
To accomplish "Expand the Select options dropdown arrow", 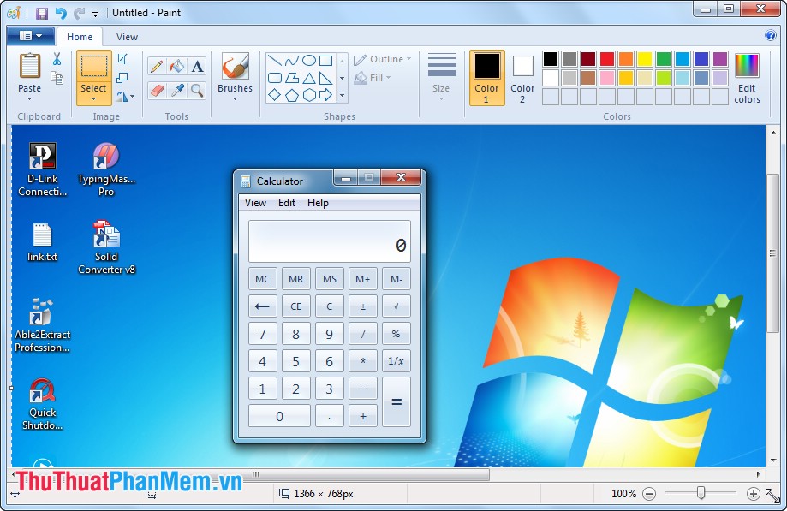I will (x=94, y=99).
